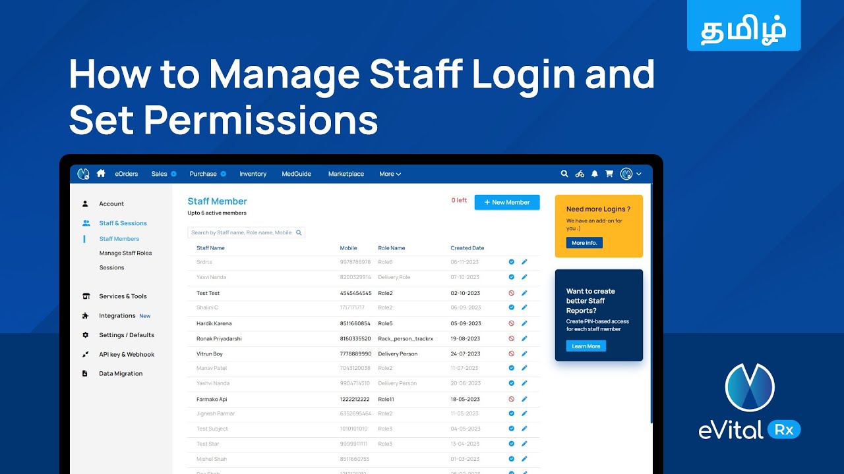Click the Role Name column header

(392, 248)
